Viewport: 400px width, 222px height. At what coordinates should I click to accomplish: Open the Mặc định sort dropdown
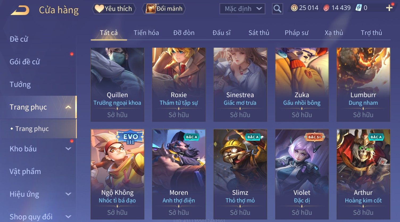(x=242, y=9)
